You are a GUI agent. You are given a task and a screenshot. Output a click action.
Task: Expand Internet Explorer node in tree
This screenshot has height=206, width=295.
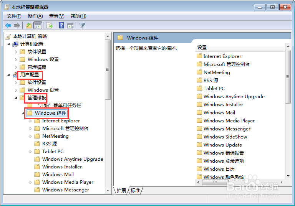point(30,121)
